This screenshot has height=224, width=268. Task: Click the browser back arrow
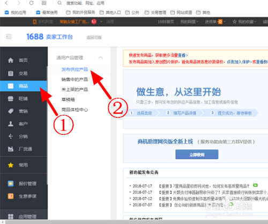[6, 3]
